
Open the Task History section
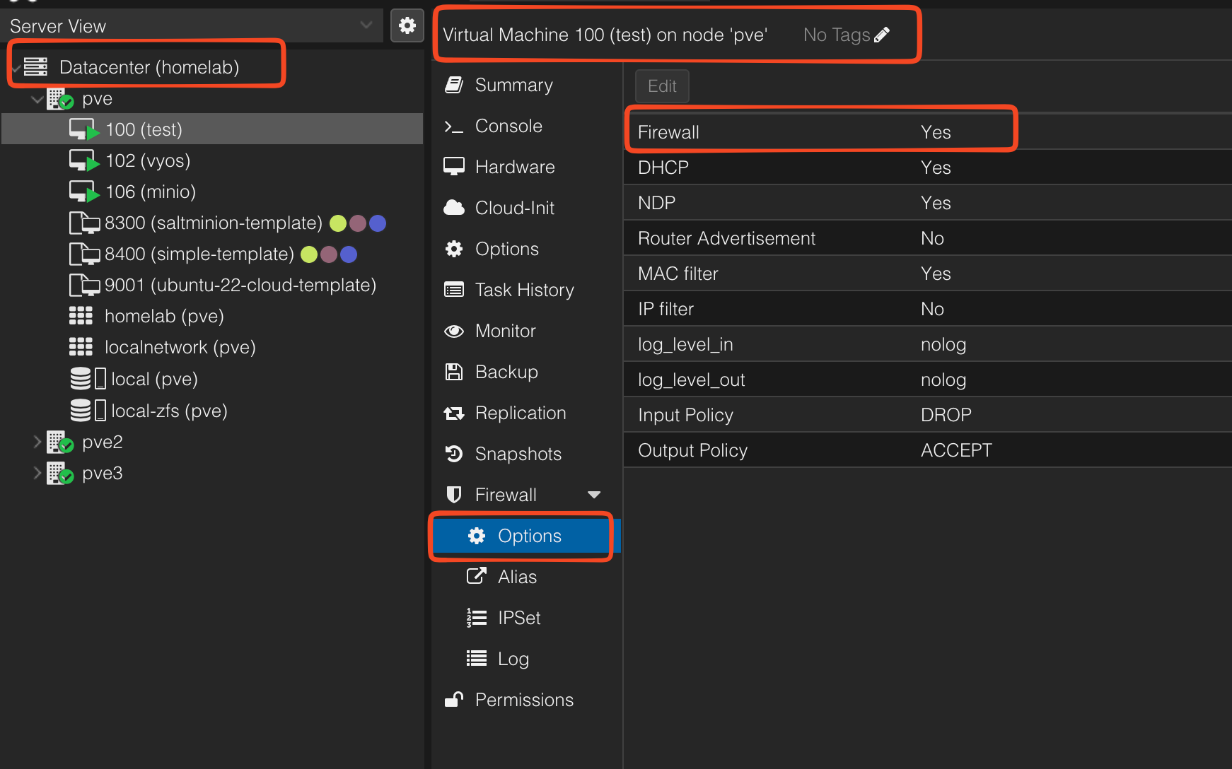pyautogui.click(x=524, y=290)
